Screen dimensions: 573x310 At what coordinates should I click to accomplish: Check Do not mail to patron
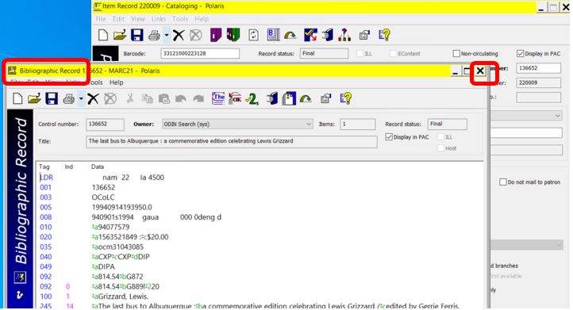pos(503,182)
